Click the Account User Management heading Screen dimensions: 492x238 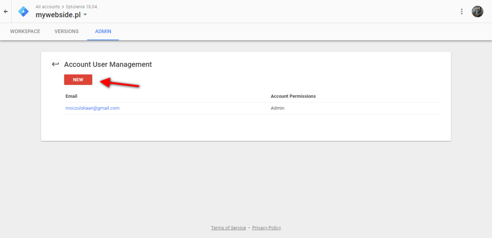click(108, 64)
